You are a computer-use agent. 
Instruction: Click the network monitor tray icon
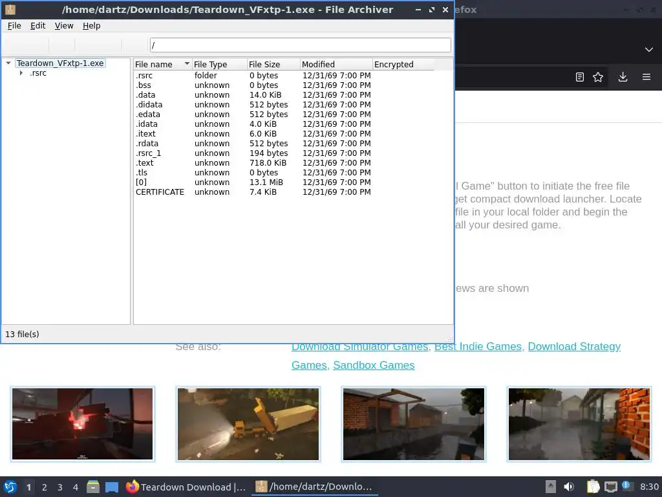610,487
